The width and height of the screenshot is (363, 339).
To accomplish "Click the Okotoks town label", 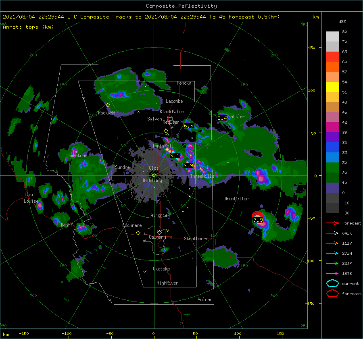I will pos(161,268).
